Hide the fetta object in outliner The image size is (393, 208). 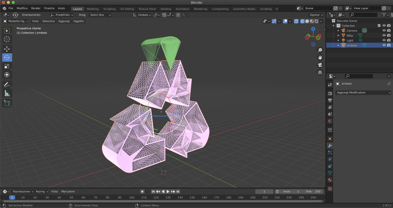384,35
